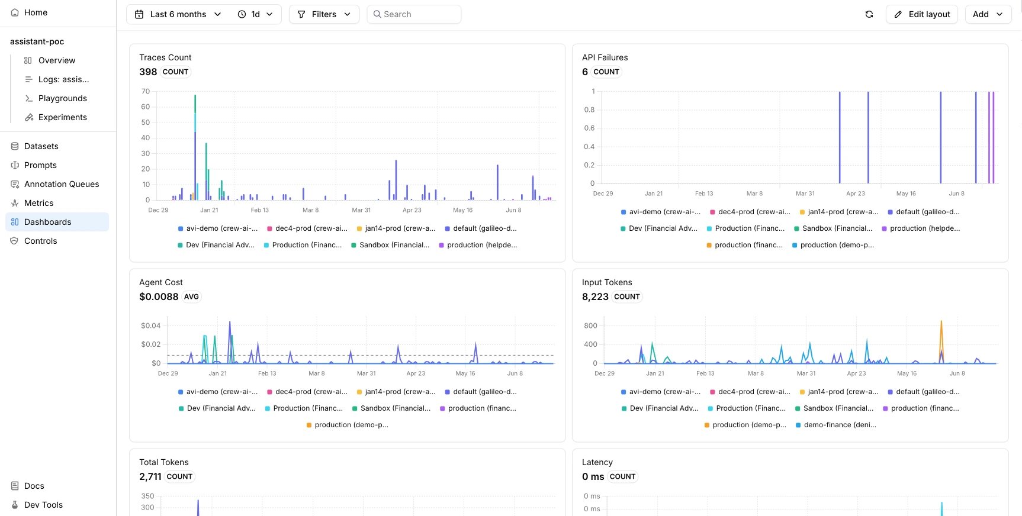Click the Edit layout button
The width and height of the screenshot is (1022, 516).
click(x=922, y=14)
